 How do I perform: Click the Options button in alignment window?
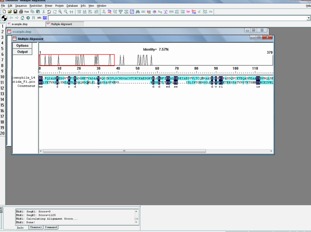pyautogui.click(x=22, y=45)
